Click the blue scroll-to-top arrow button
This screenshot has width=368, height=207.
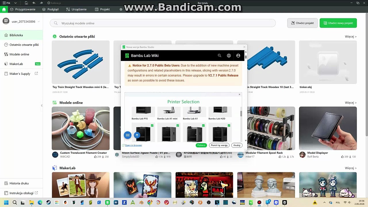[137, 135]
